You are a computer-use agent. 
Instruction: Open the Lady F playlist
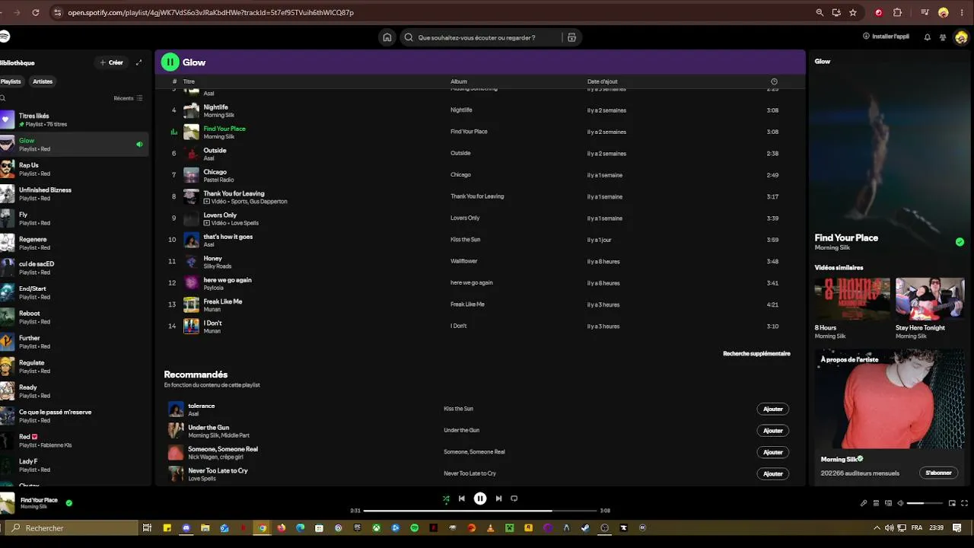pos(72,465)
